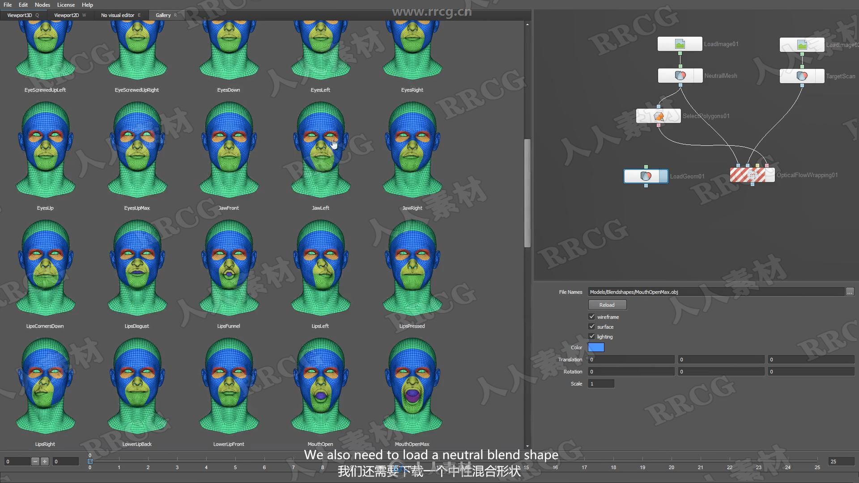Click the NeutralMesh node icon
The width and height of the screenshot is (859, 483).
click(x=679, y=76)
